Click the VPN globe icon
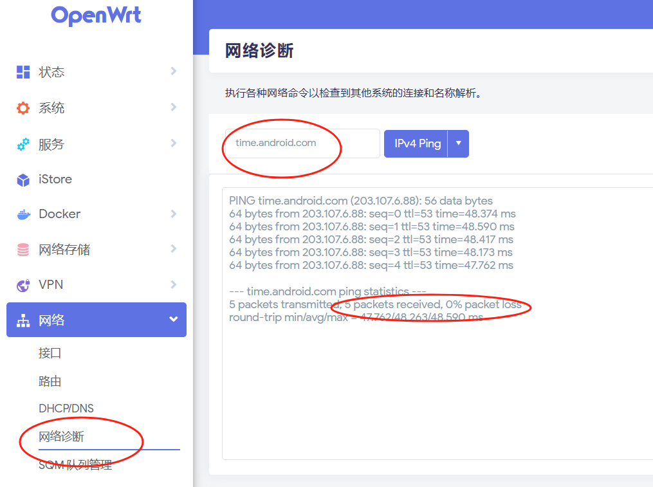 click(x=23, y=285)
